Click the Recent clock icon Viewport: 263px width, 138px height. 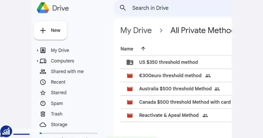tap(43, 82)
